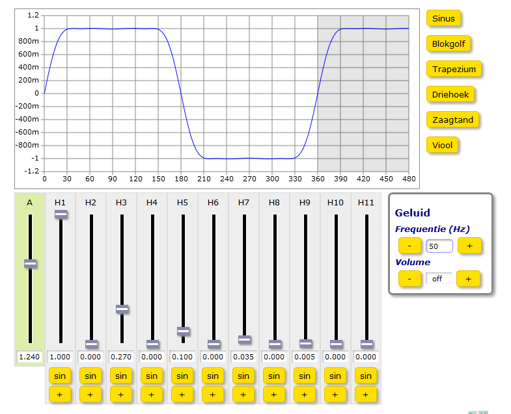
Task: Grab the amplitude A slider handle
Action: 31,263
